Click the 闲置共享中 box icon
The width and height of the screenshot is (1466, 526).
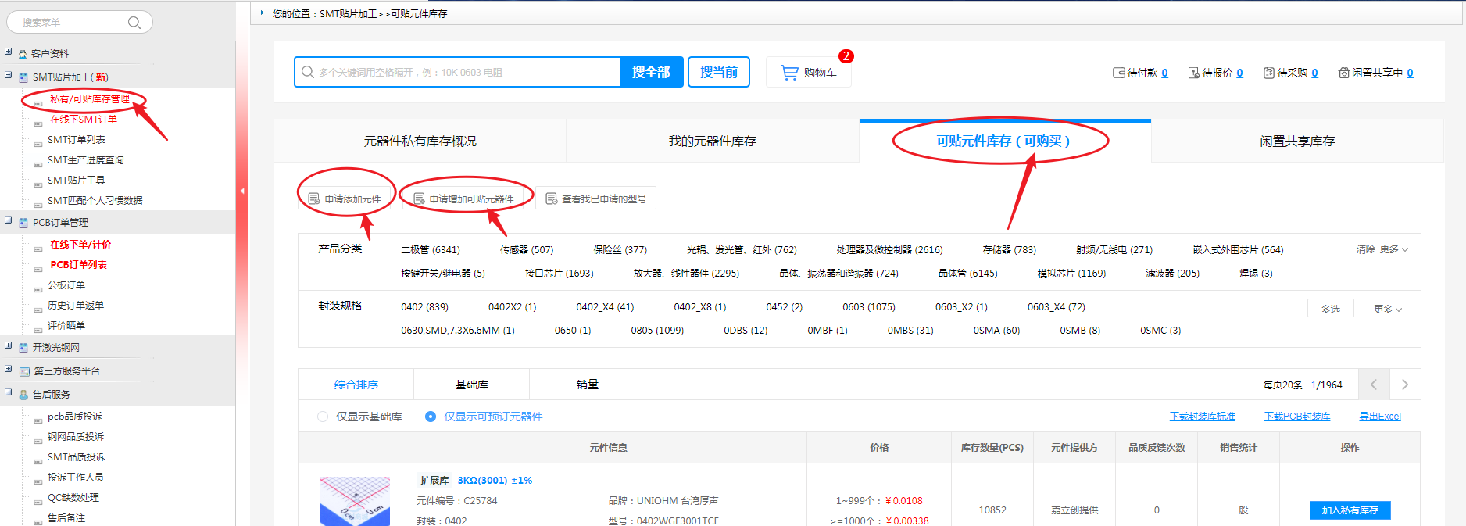(1343, 73)
